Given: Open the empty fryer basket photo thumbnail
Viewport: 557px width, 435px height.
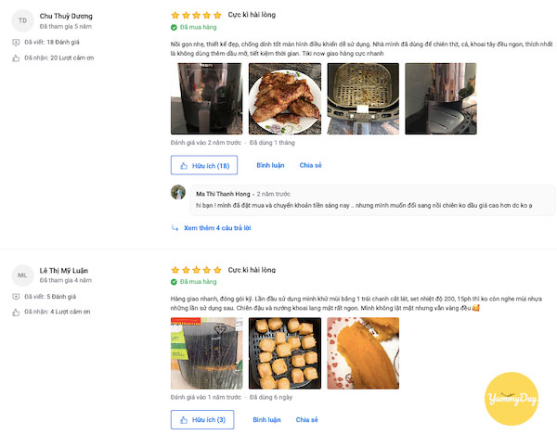Looking at the screenshot, I should pyautogui.click(x=363, y=98).
